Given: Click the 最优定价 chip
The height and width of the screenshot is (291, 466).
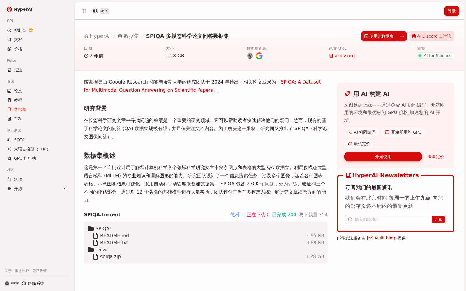Looking at the screenshot, I should point(359,144).
